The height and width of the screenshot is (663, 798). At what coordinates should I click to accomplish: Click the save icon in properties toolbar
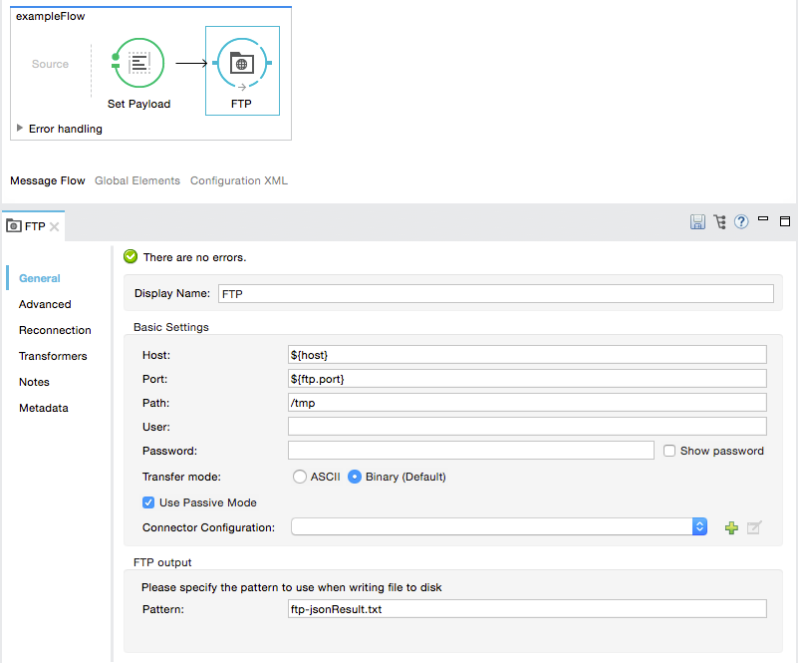pyautogui.click(x=697, y=222)
